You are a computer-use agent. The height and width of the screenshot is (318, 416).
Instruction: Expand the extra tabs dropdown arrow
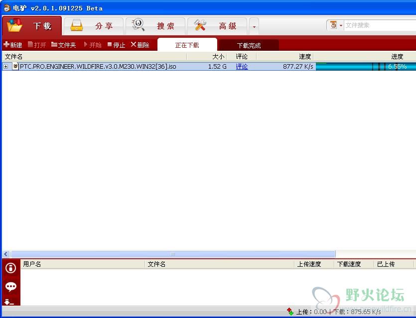point(254,26)
